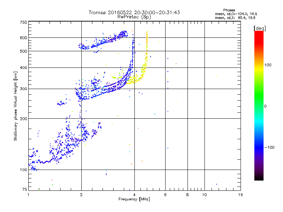Viewport: 283px width, 212px height.
Task: Click the 'mean, sd,O:-104.0, 14.6' statistic
Action: coord(236,14)
